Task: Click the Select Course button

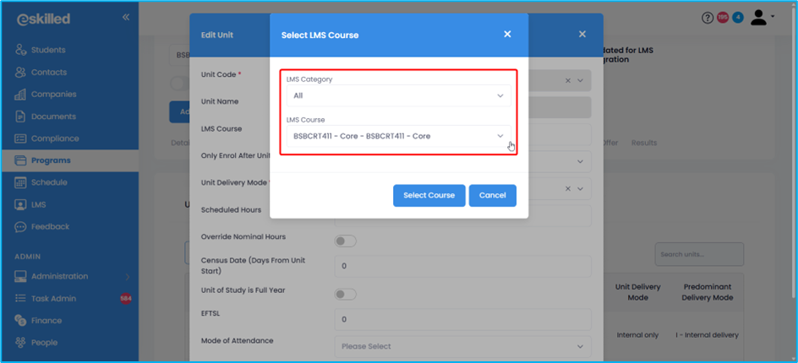Action: coord(429,195)
